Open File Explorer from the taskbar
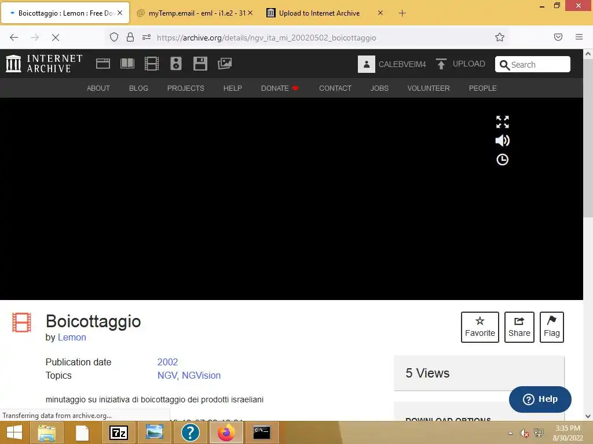Screen dimensions: 593x444 coord(46,432)
